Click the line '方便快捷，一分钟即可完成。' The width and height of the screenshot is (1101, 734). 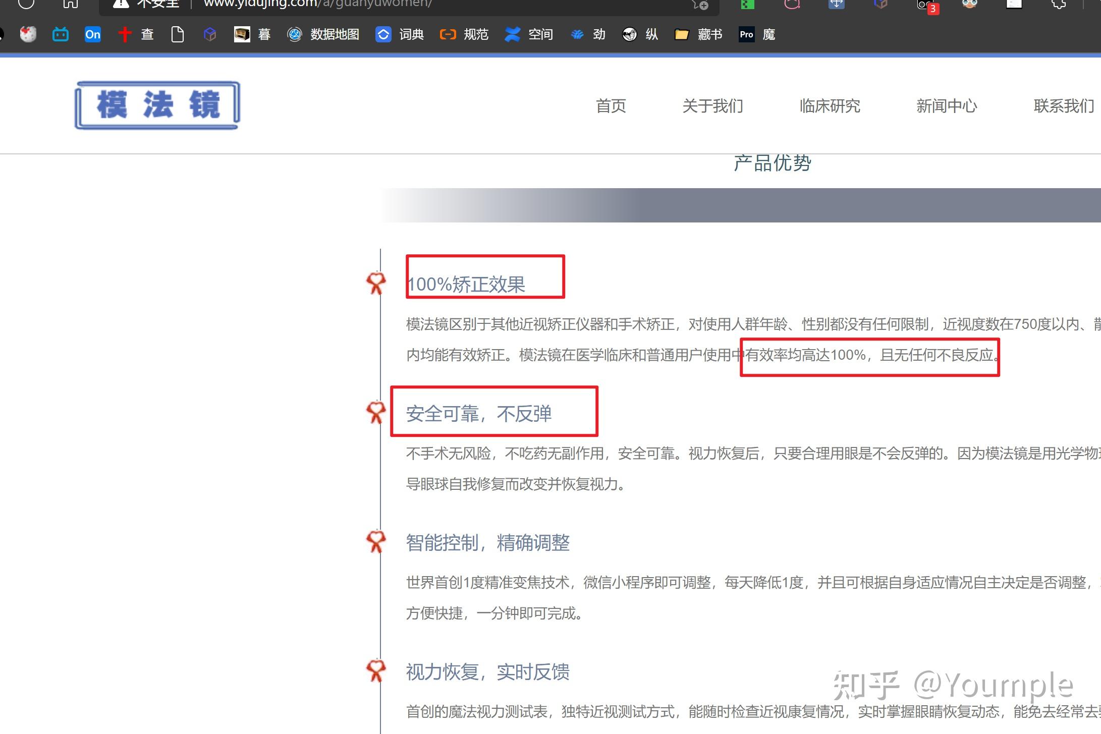click(x=495, y=613)
